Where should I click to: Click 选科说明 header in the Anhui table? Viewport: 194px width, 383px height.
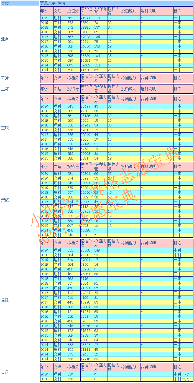coord(157,166)
